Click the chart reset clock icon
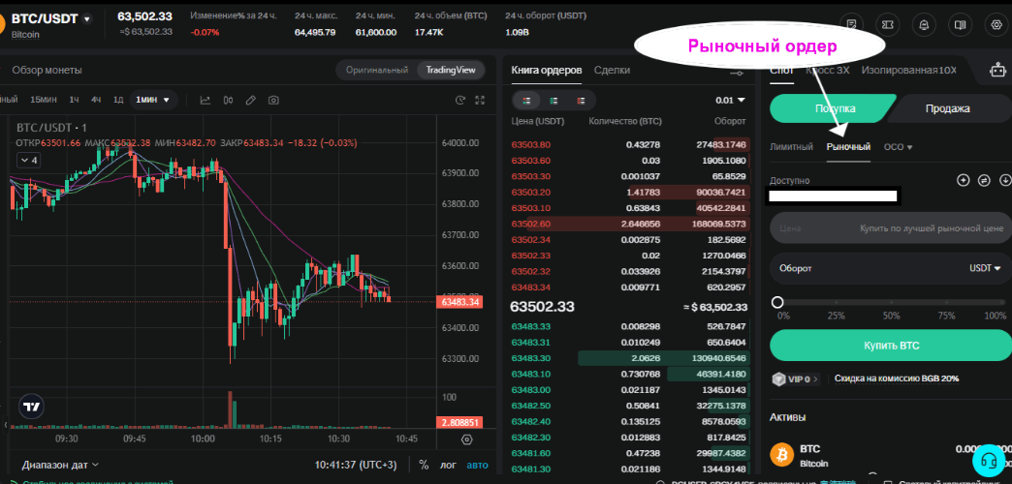 coord(460,100)
